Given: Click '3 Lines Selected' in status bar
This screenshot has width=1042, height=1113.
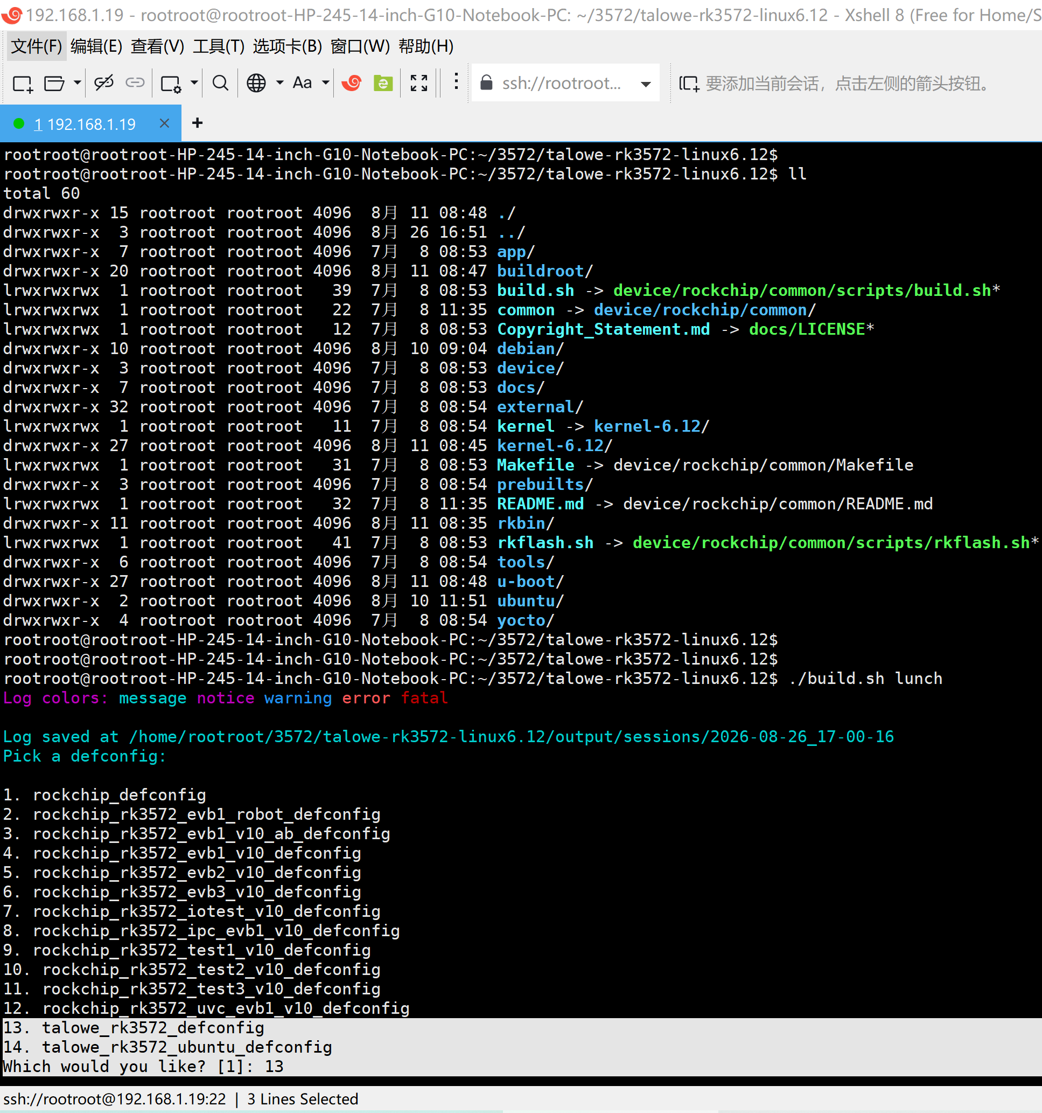Looking at the screenshot, I should [303, 1099].
